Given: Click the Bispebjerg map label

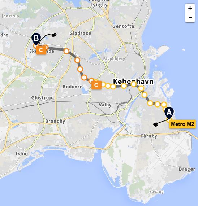Looking at the screenshot, I should (114, 59).
